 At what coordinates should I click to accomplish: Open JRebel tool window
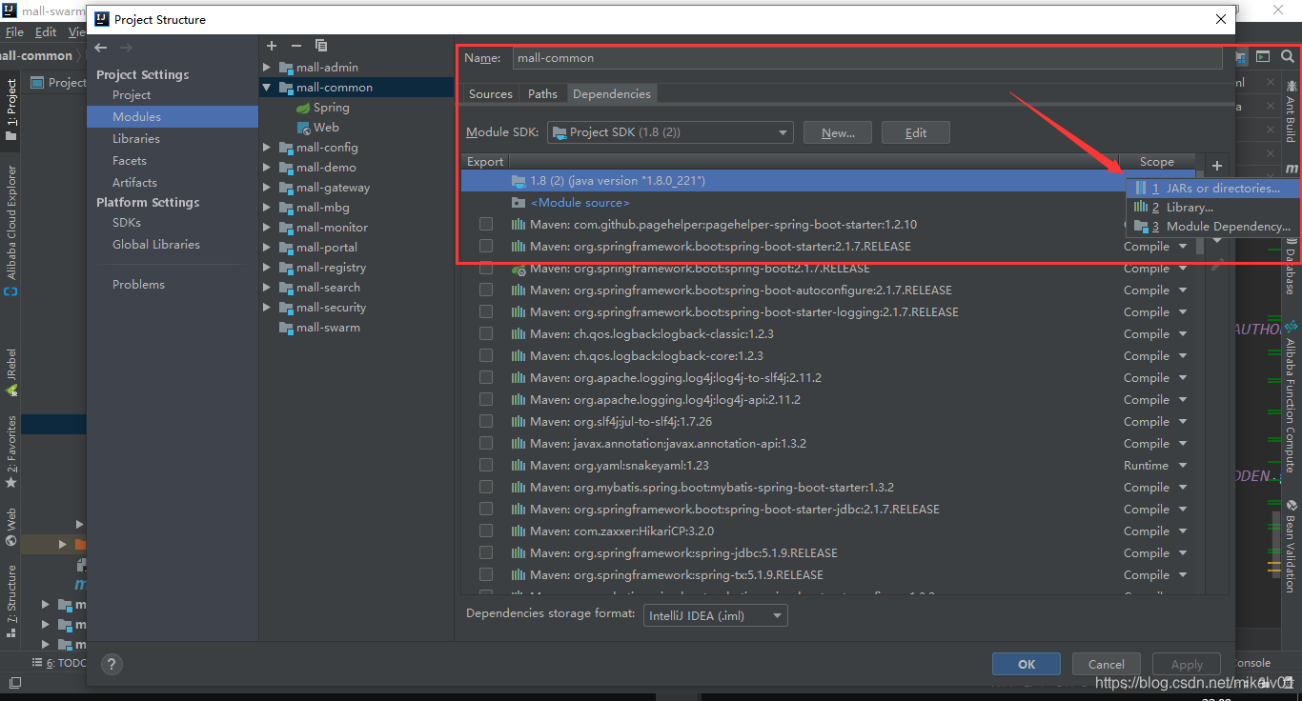coord(10,372)
